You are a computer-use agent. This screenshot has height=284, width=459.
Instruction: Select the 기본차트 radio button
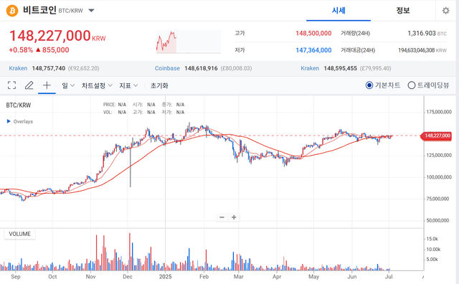[x=369, y=85]
